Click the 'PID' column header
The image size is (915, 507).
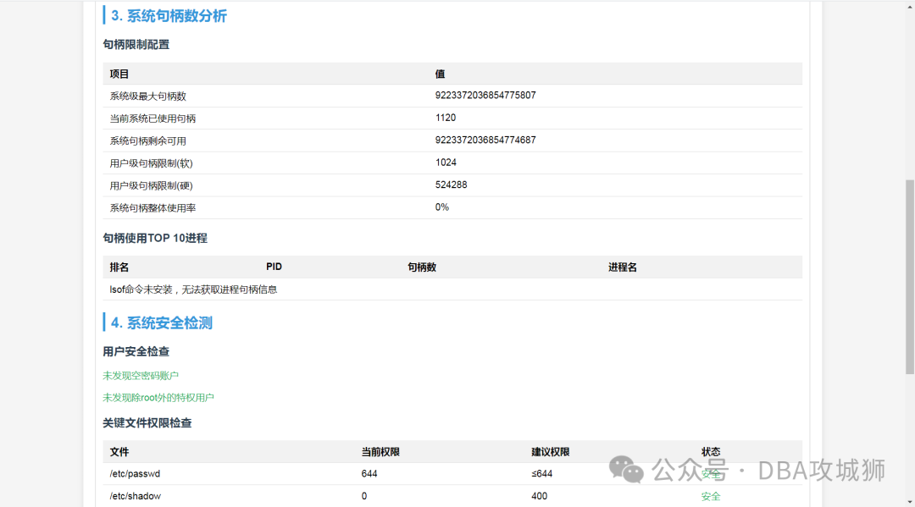(x=274, y=267)
